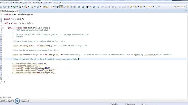The width and height of the screenshot is (188, 105).
Task: Go to Last Edit Location icon
Action: point(147,7)
